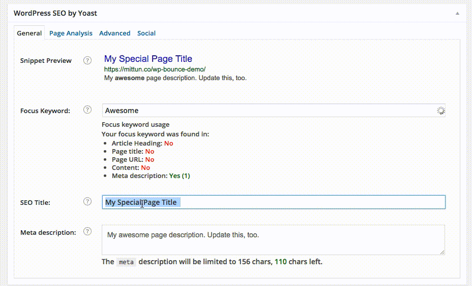Viewport: 472px width, 286px height.
Task: Click the Meta description textarea resize handle
Action: (x=442, y=252)
